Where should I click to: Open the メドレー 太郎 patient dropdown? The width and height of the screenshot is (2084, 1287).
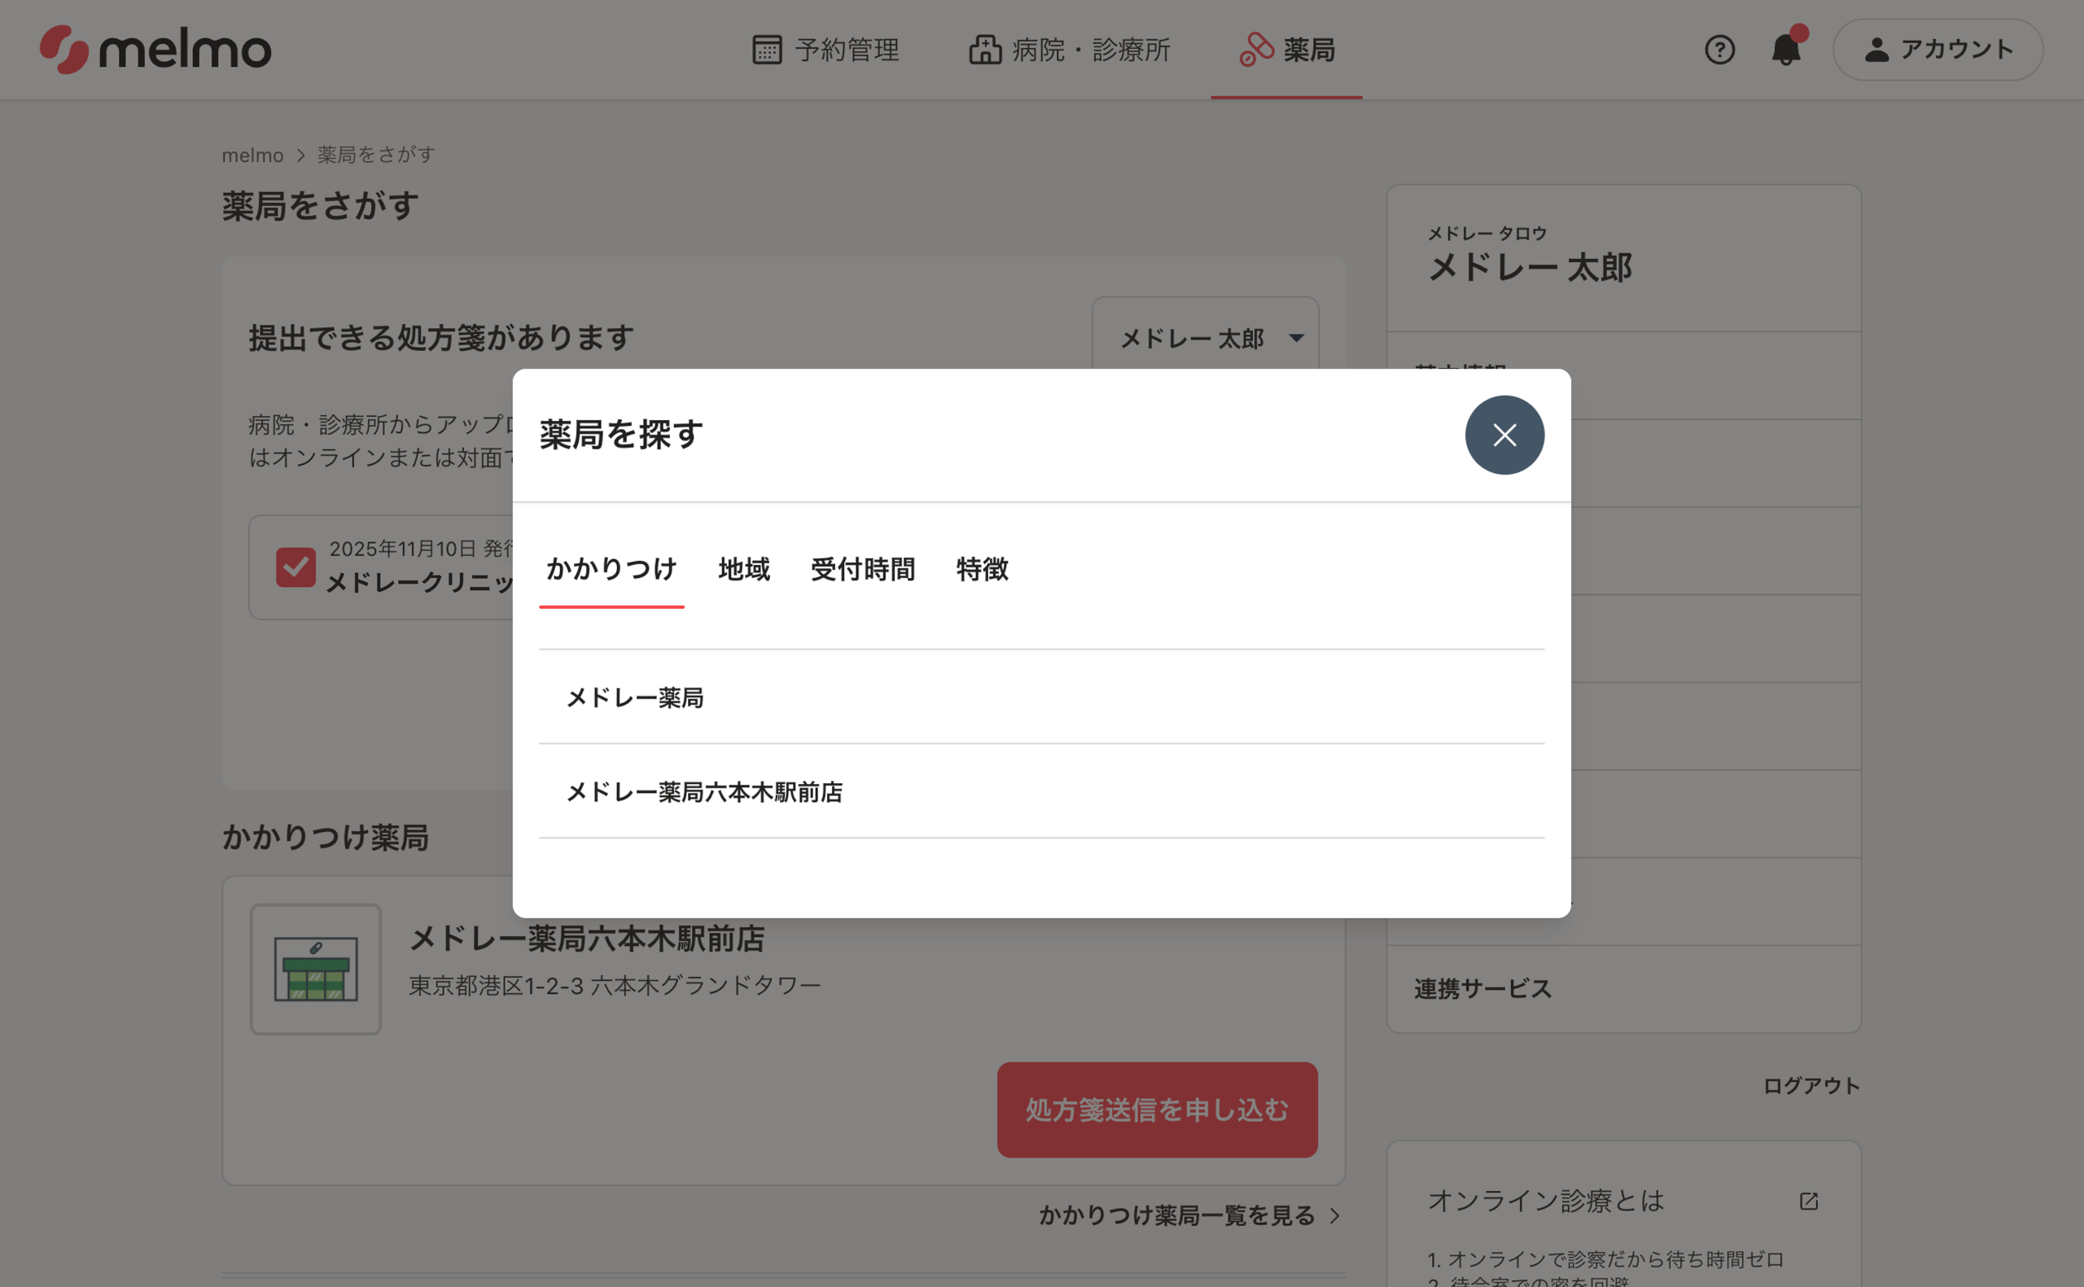coord(1205,338)
